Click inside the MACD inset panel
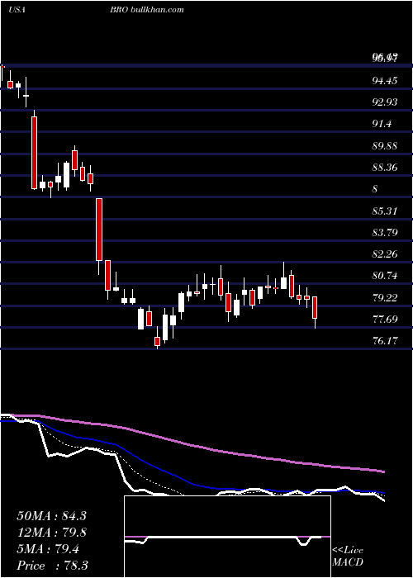 pyautogui.click(x=227, y=537)
